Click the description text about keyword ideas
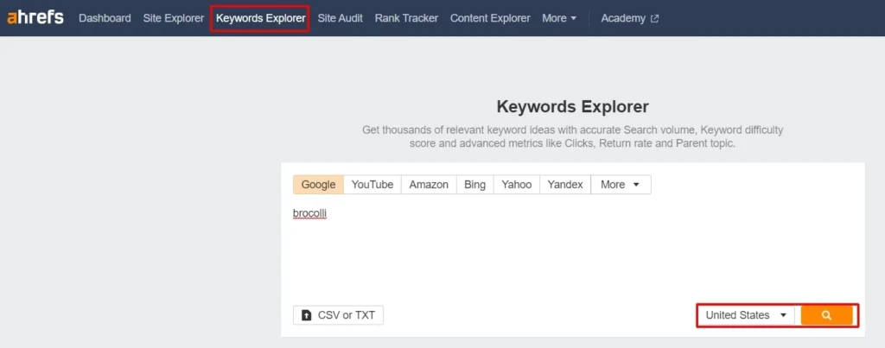This screenshot has height=348, width=885. (572, 136)
